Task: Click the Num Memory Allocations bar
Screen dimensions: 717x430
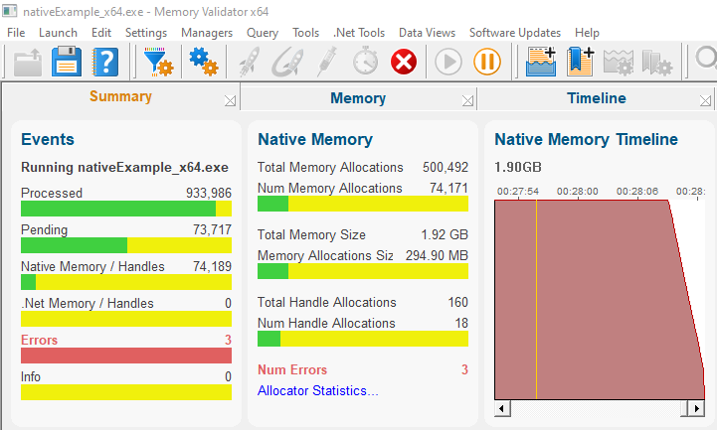Action: click(363, 204)
